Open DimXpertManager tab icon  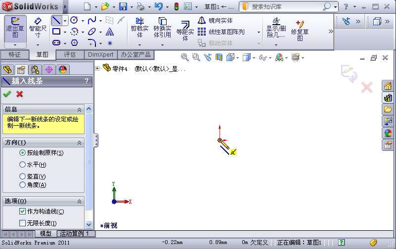49,70
